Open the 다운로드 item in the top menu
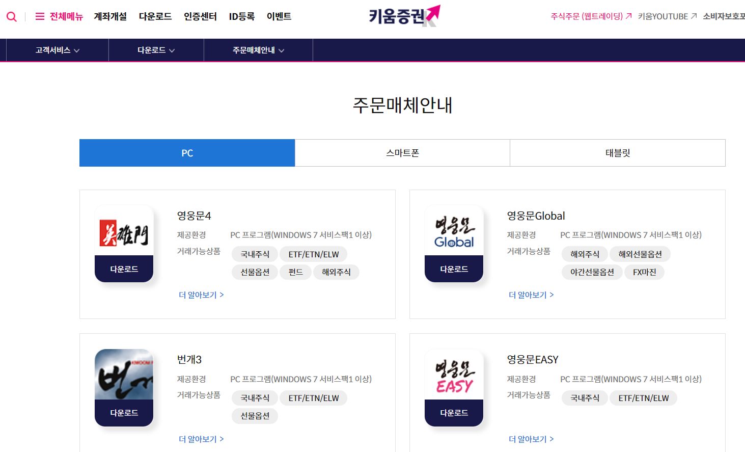The height and width of the screenshot is (452, 745). 155,16
